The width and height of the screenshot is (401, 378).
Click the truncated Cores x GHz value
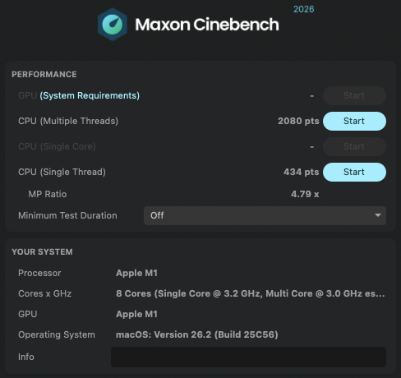coord(251,293)
